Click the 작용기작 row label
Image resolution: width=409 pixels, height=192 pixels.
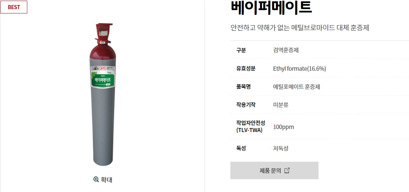tap(246, 105)
